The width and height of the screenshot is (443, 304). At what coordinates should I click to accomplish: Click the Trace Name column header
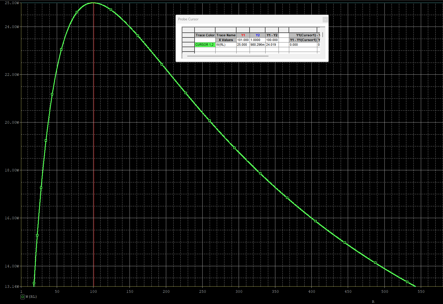[x=226, y=35]
